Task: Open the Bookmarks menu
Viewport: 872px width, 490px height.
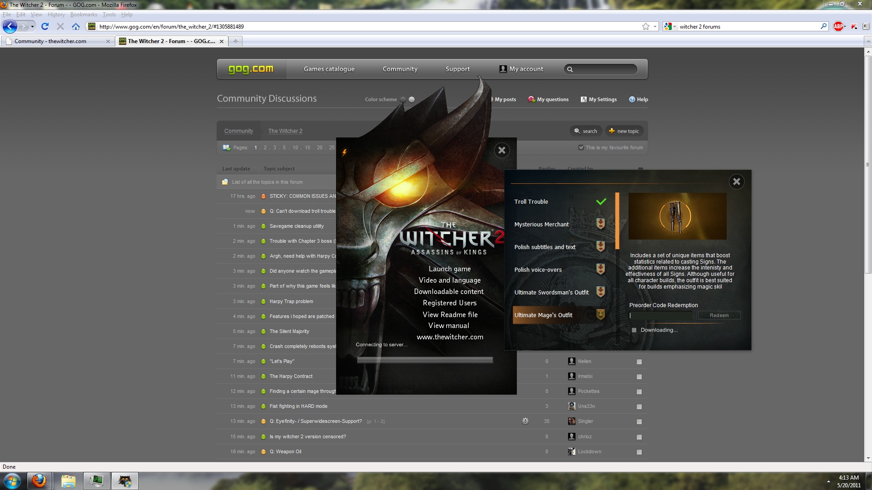Action: [x=84, y=15]
